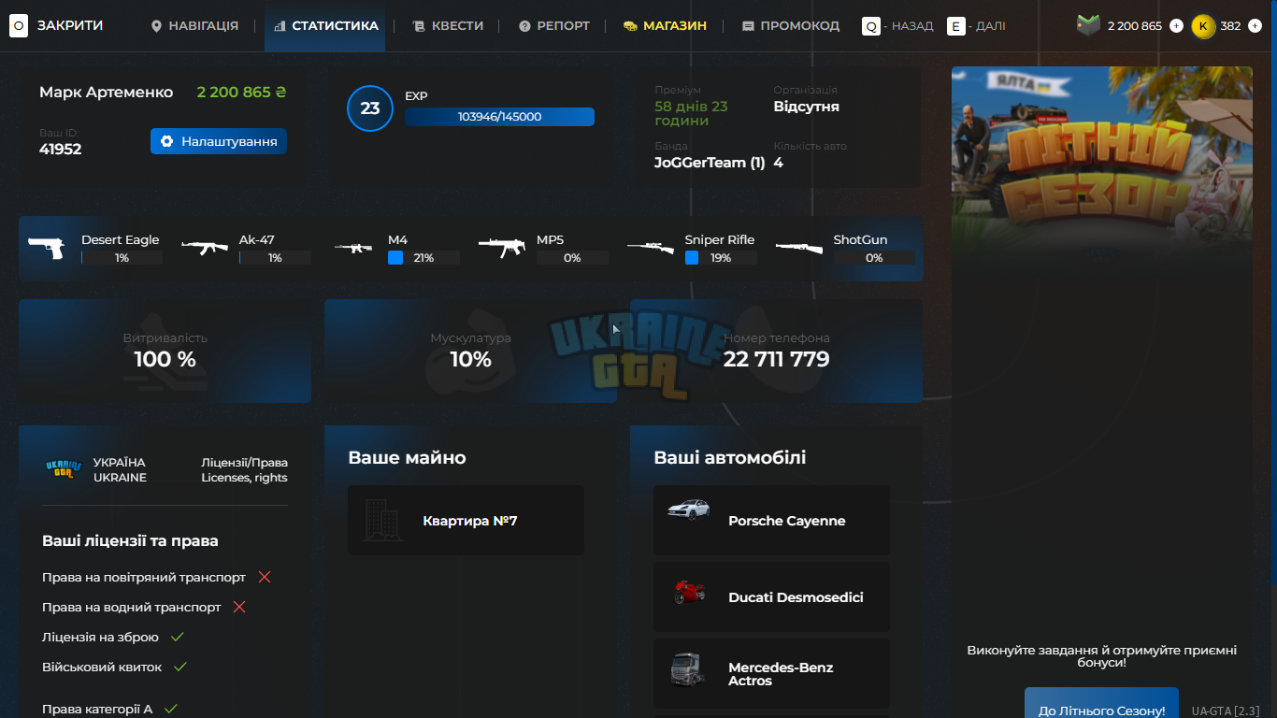
Task: Click the Q key icon for НАЗАД
Action: [x=871, y=26]
